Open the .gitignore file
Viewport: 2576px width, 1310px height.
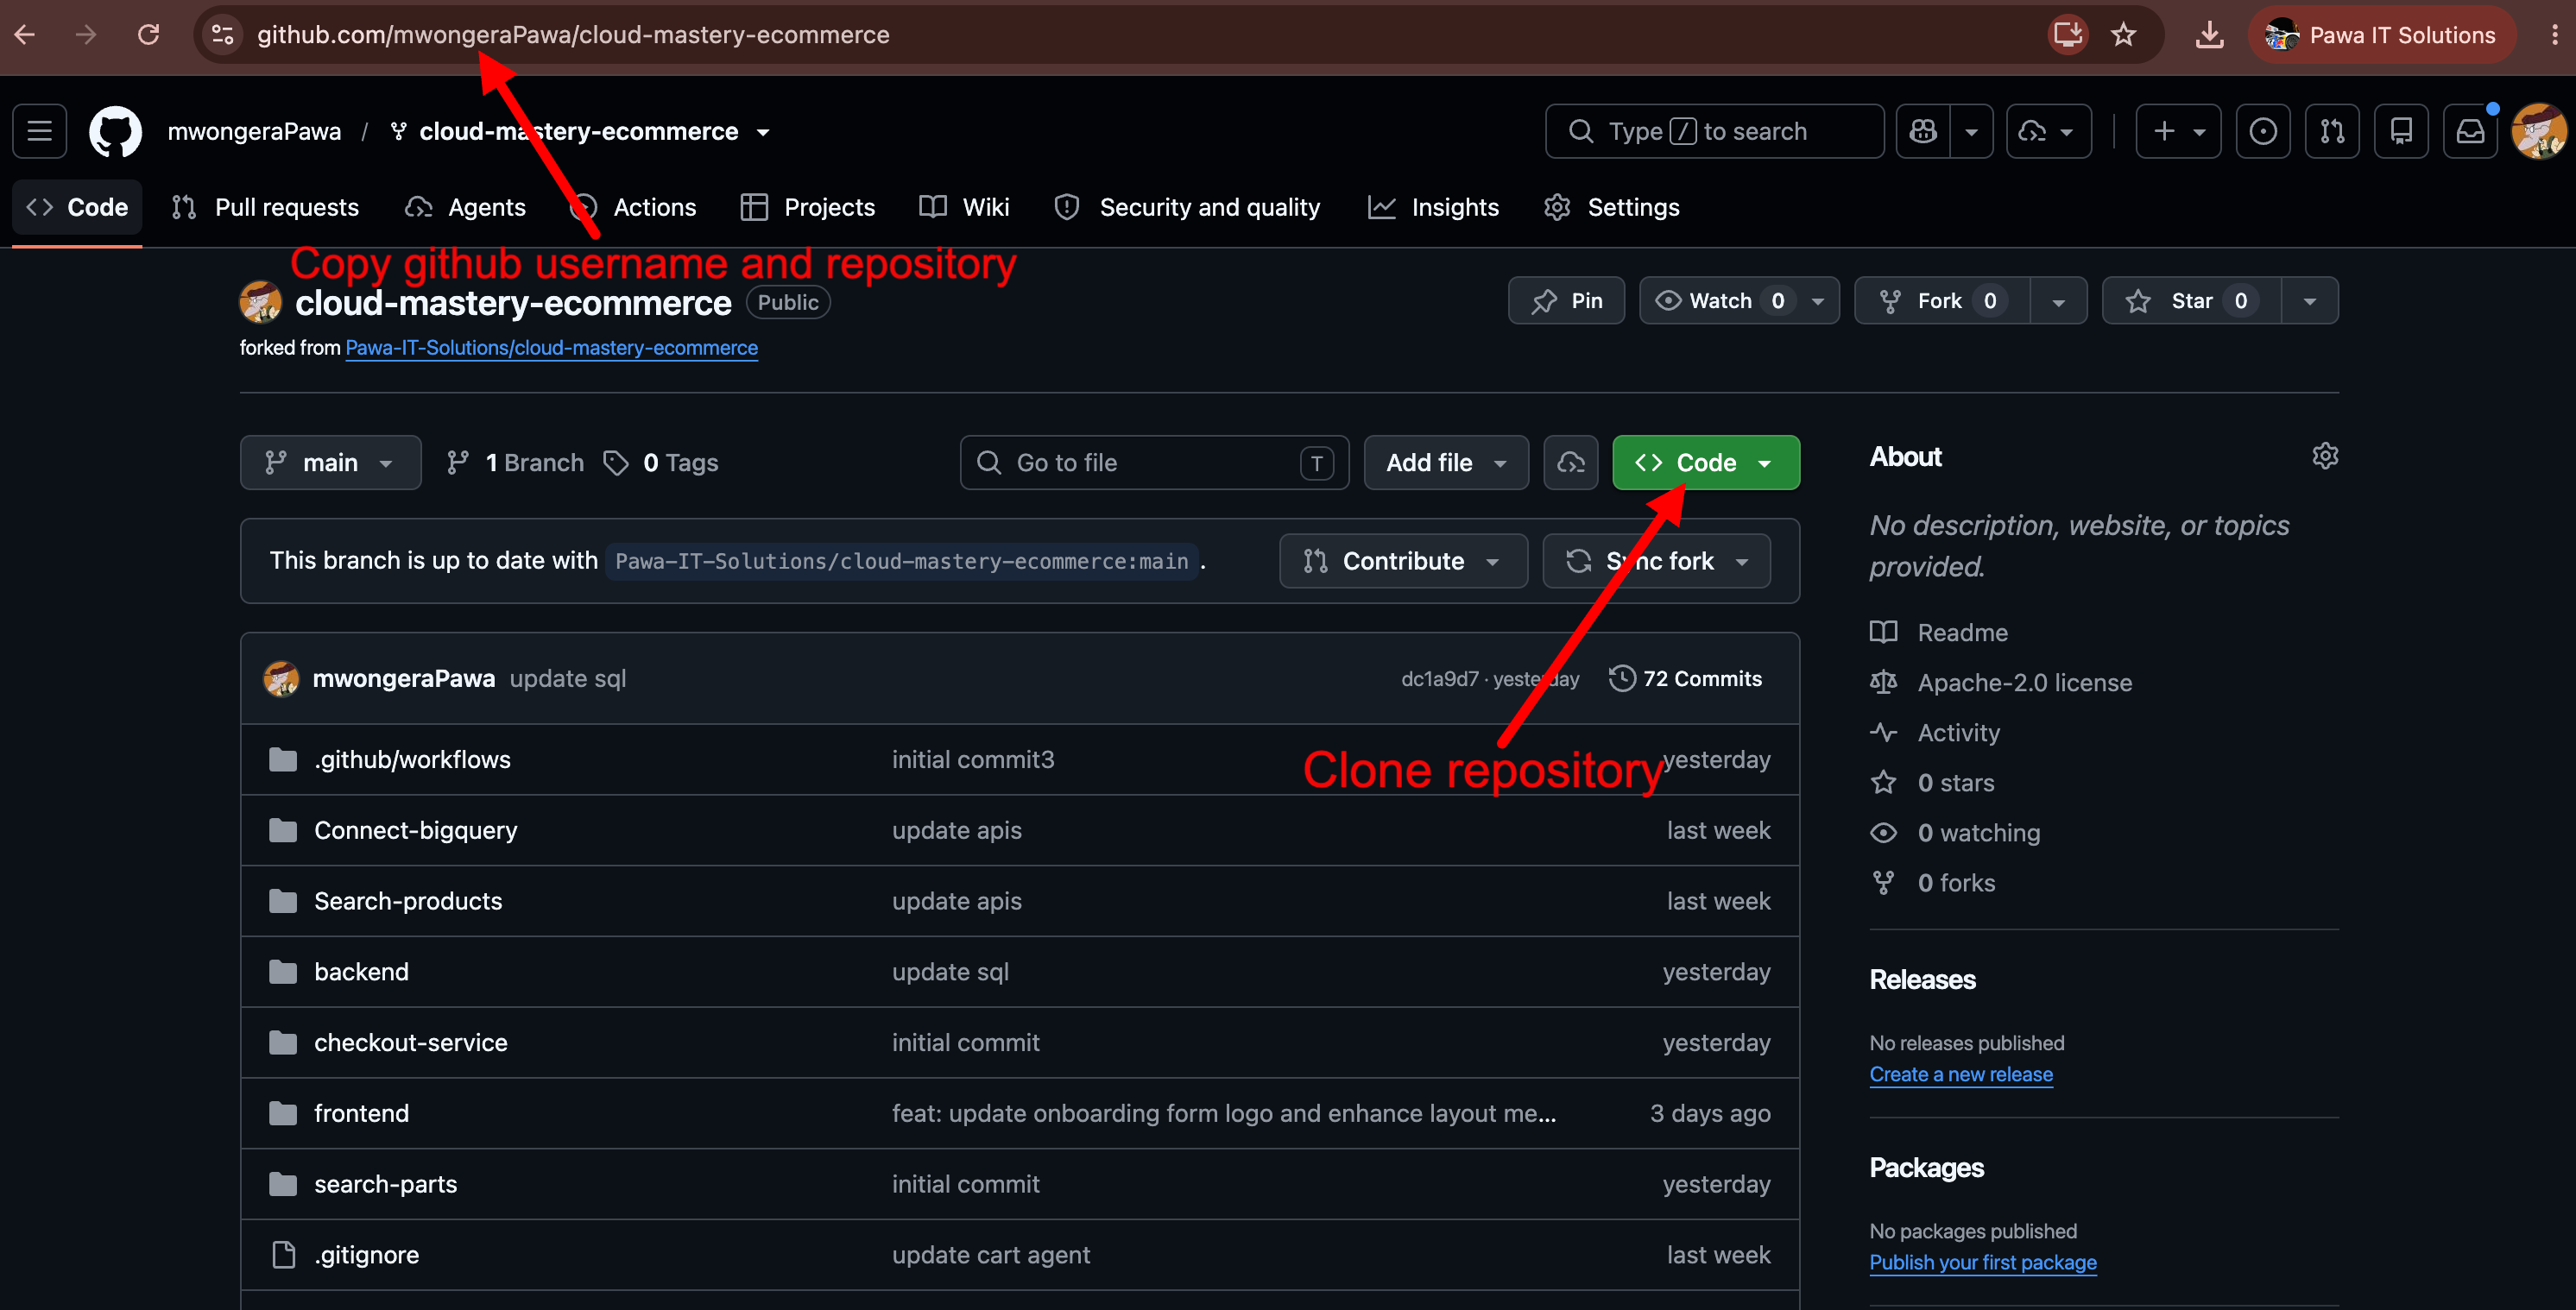click(x=367, y=1255)
